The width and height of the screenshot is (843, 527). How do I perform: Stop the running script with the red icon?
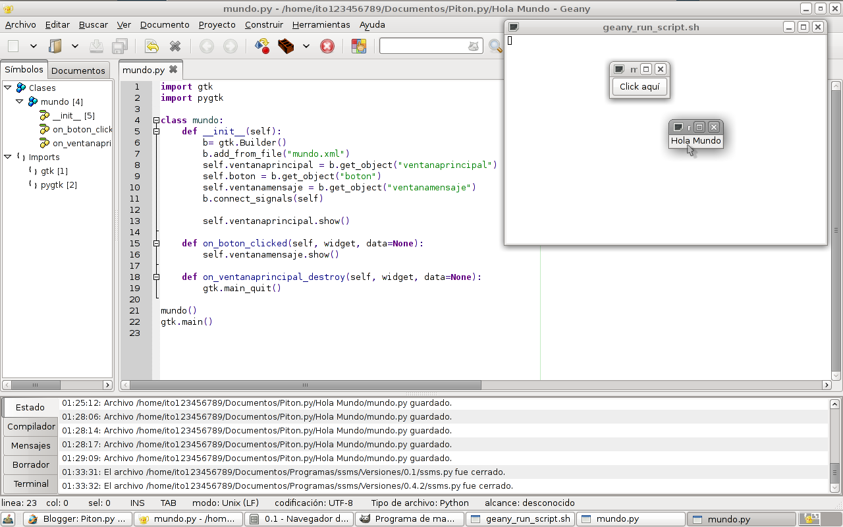(327, 46)
